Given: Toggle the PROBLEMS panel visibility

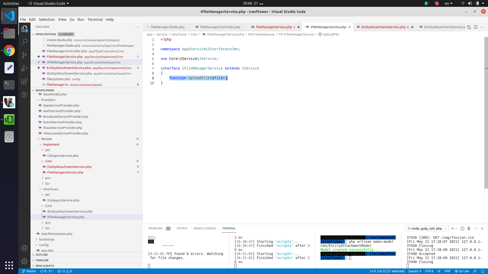Looking at the screenshot, I should pos(155,228).
